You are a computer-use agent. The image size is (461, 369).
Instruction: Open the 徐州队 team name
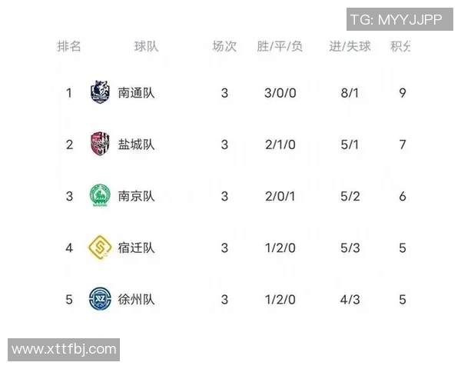point(136,299)
